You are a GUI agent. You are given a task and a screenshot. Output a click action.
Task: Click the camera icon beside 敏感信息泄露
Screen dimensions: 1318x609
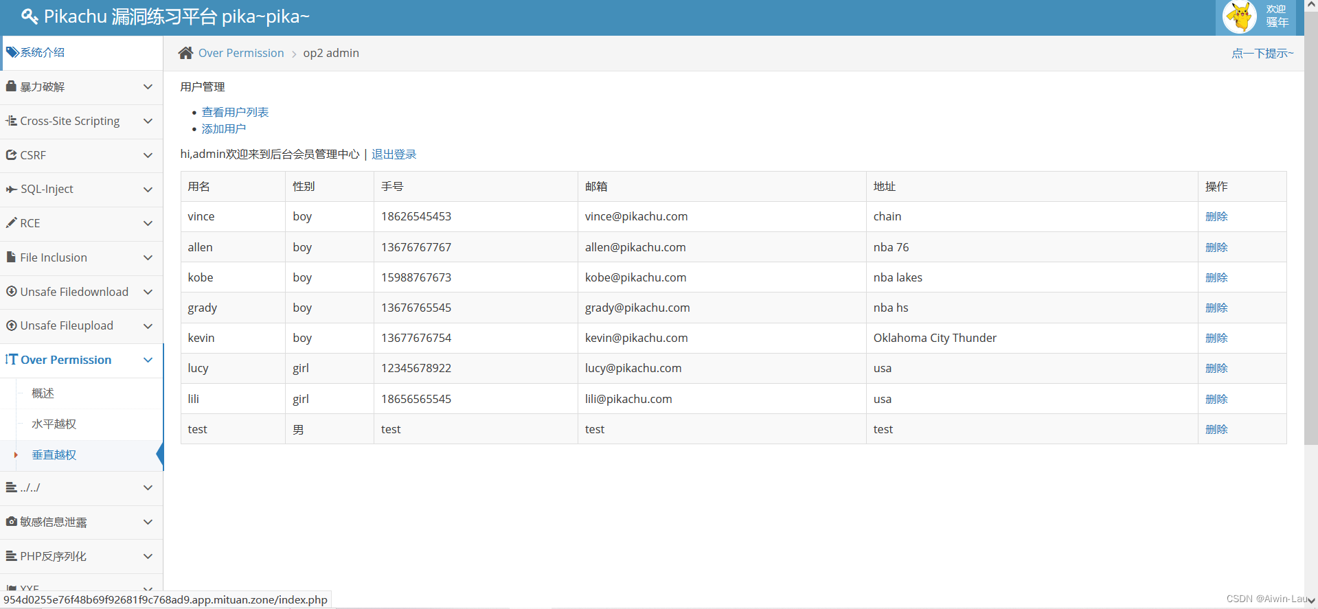(11, 522)
